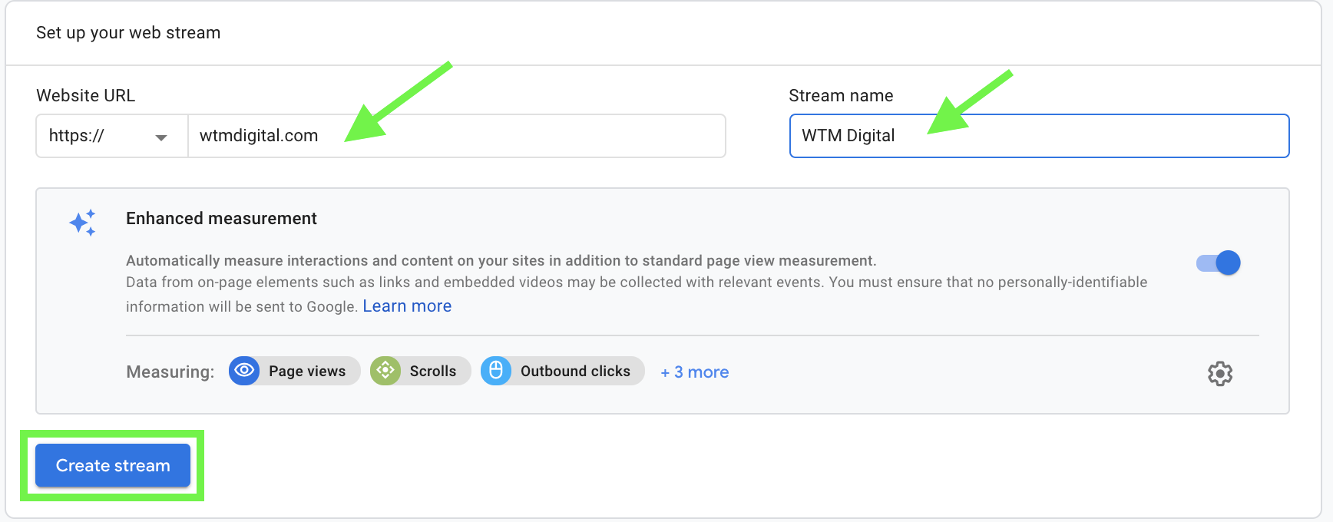This screenshot has height=522, width=1333.
Task: Click the 'Set up your web stream' title
Action: [128, 33]
